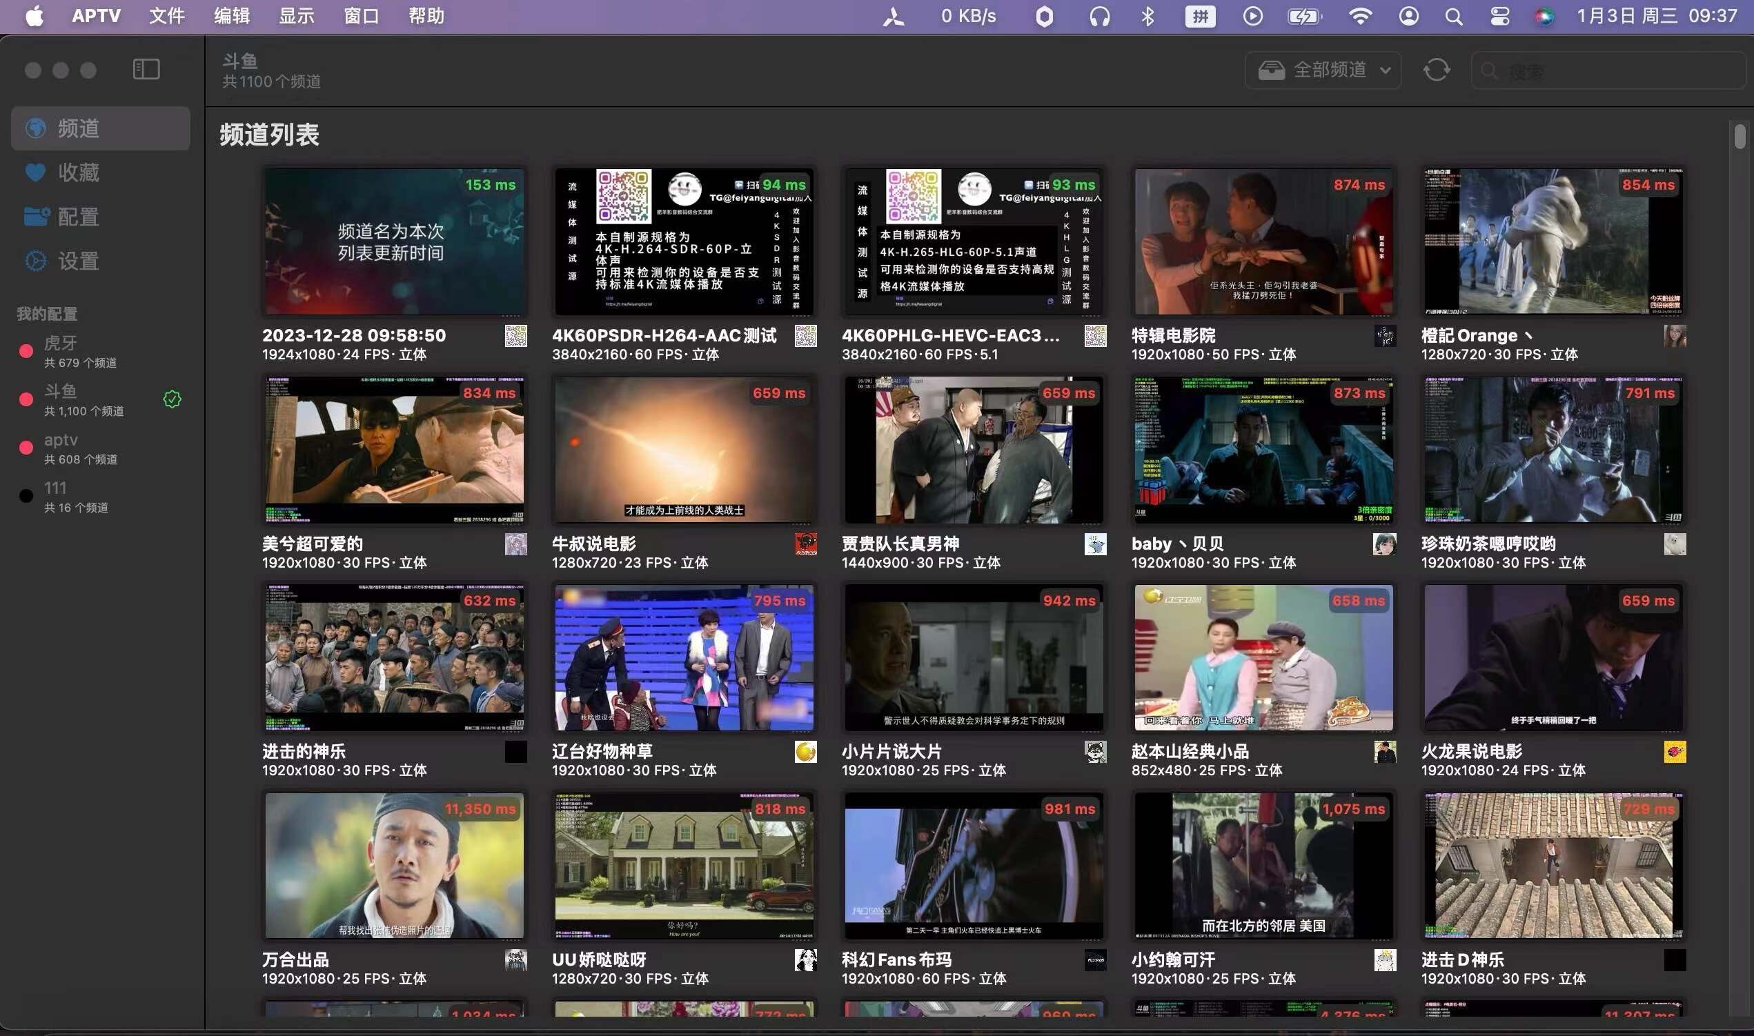Play the UU娇哒哒呀 channel thumbnail
The width and height of the screenshot is (1754, 1036).
point(684,866)
